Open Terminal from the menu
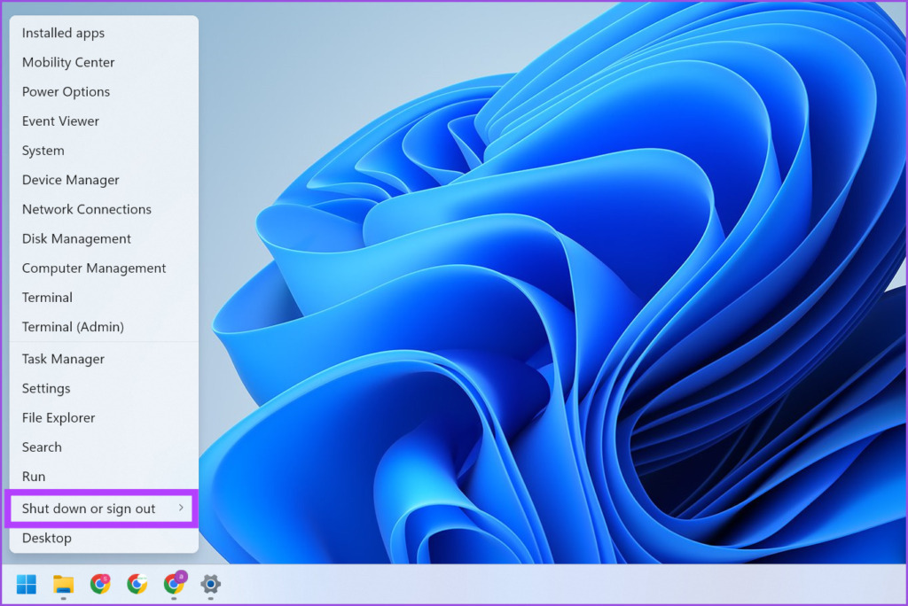Image resolution: width=908 pixels, height=606 pixels. coord(105,298)
